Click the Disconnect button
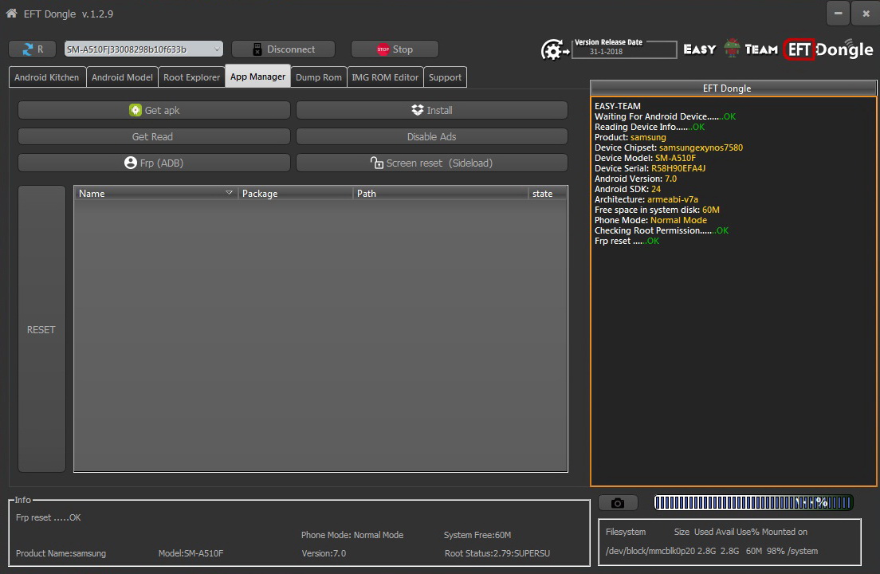The height and width of the screenshot is (574, 880). pos(284,49)
